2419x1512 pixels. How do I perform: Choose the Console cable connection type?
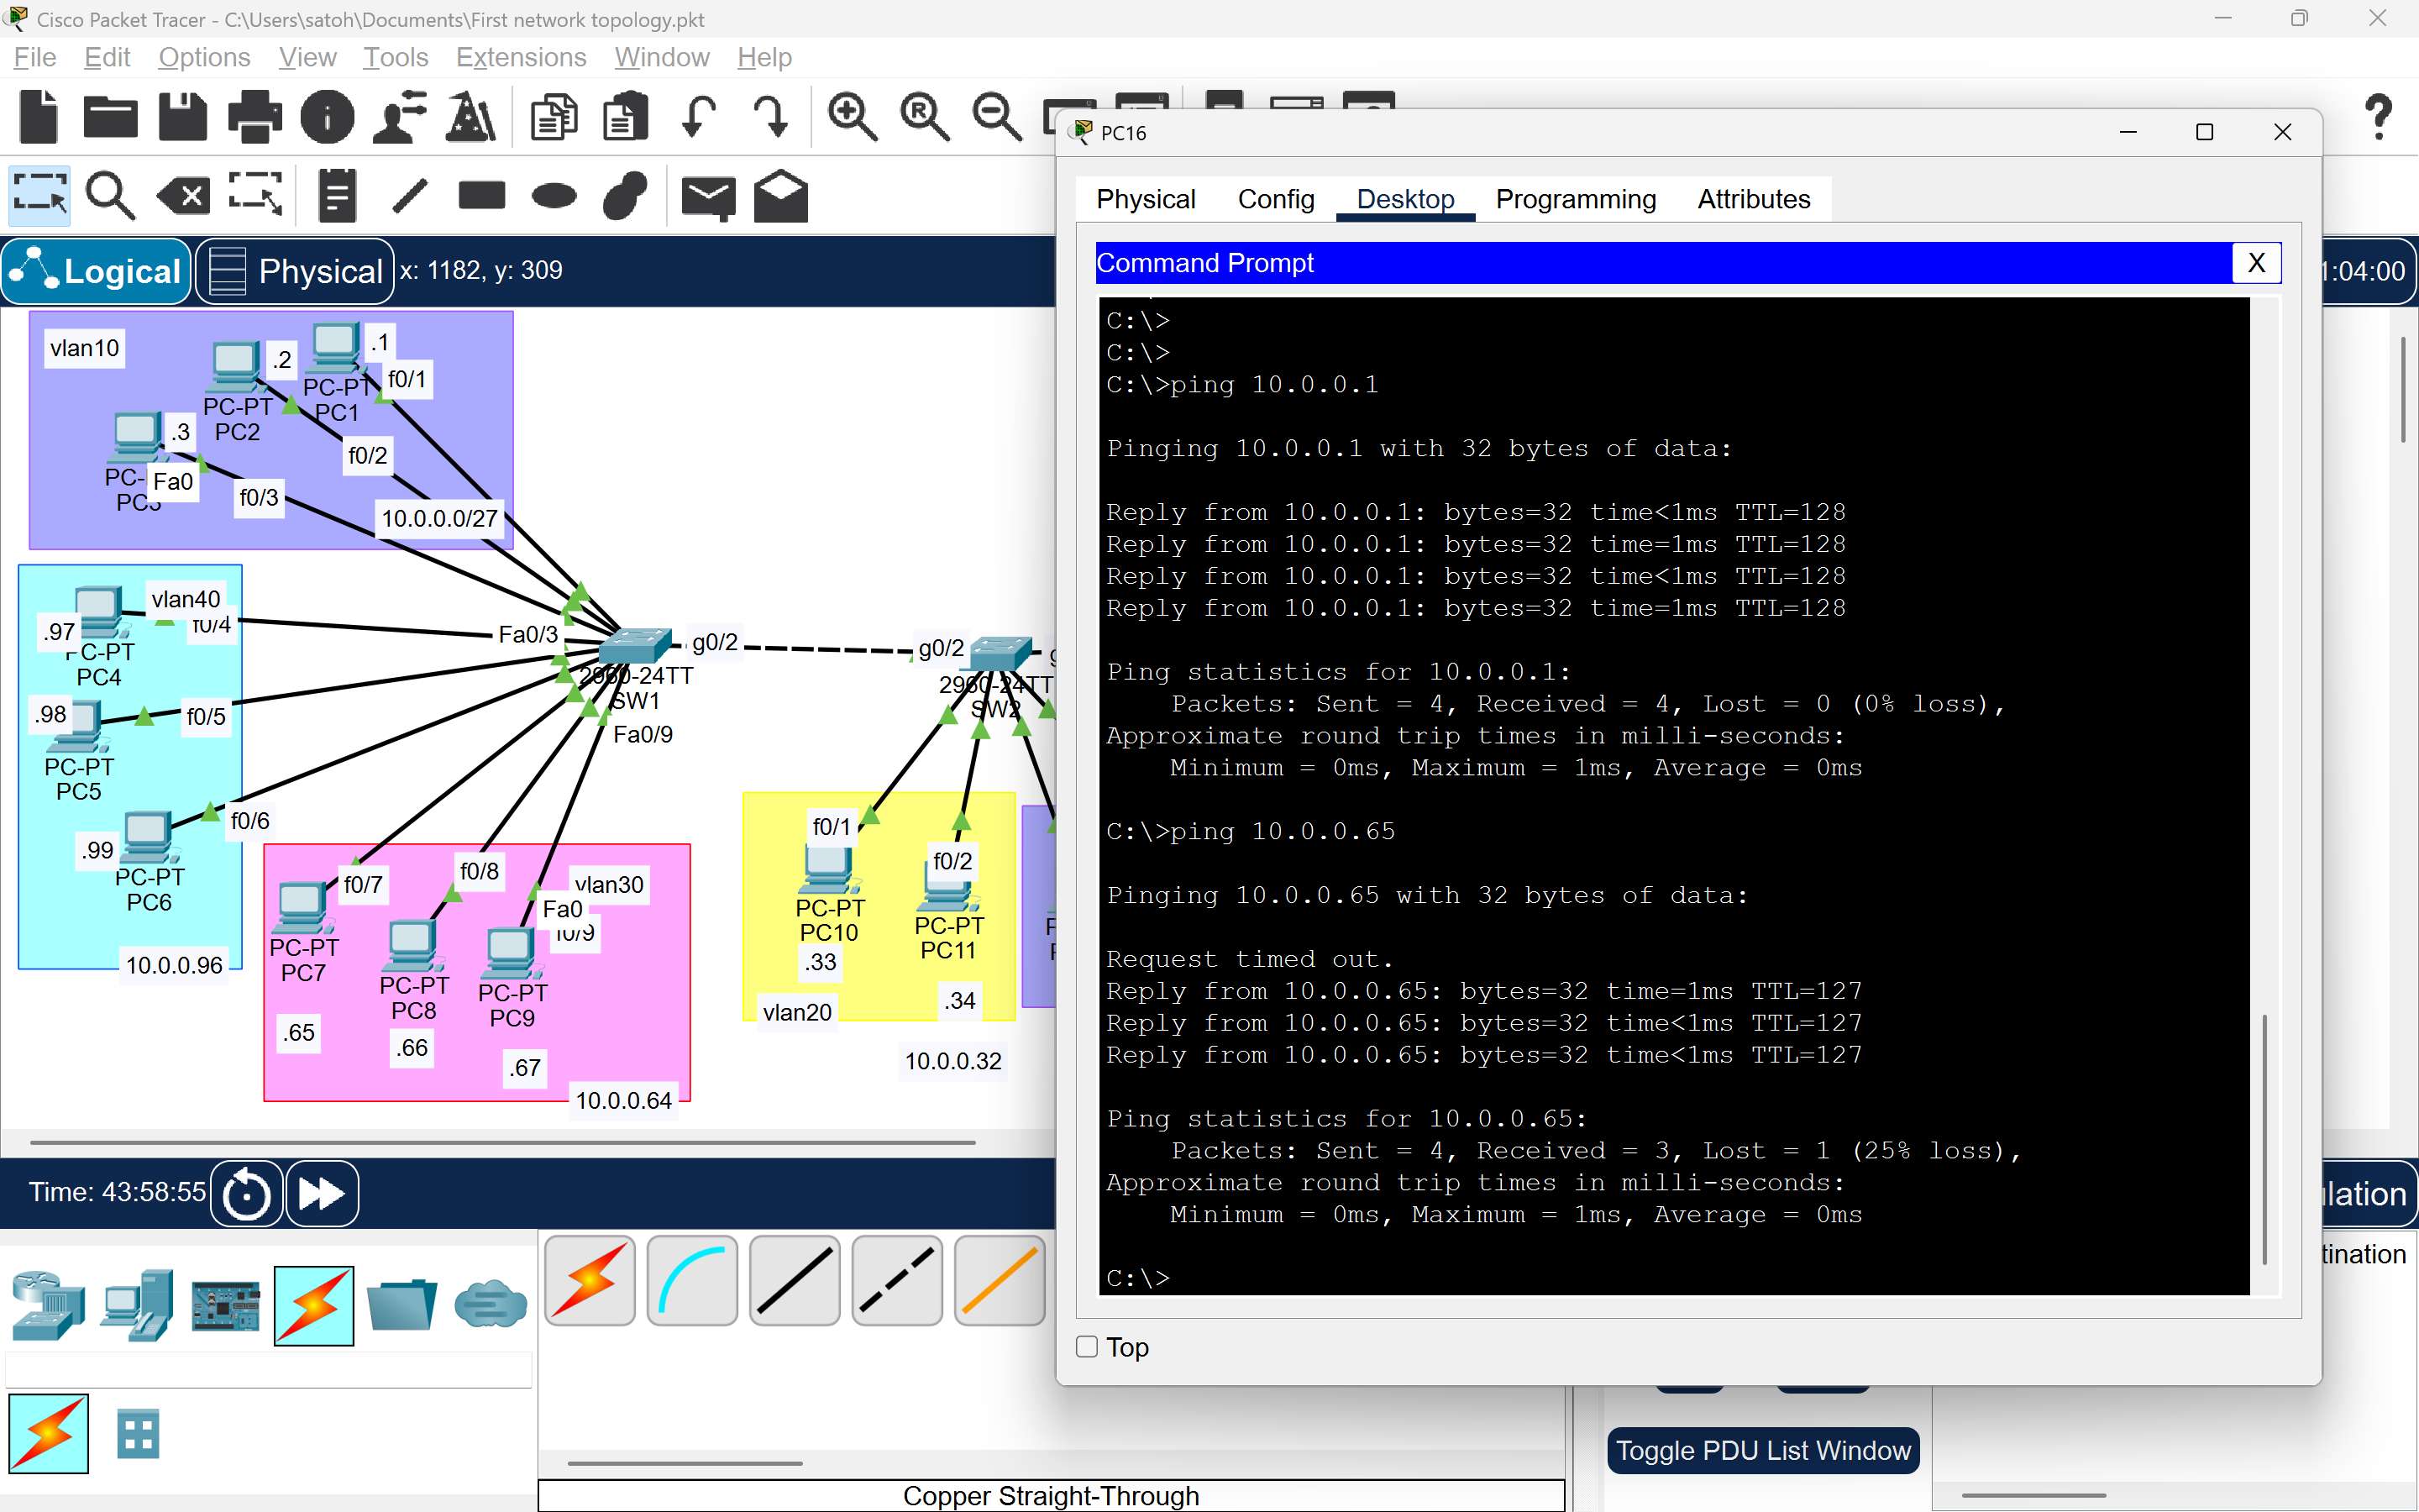point(692,1281)
